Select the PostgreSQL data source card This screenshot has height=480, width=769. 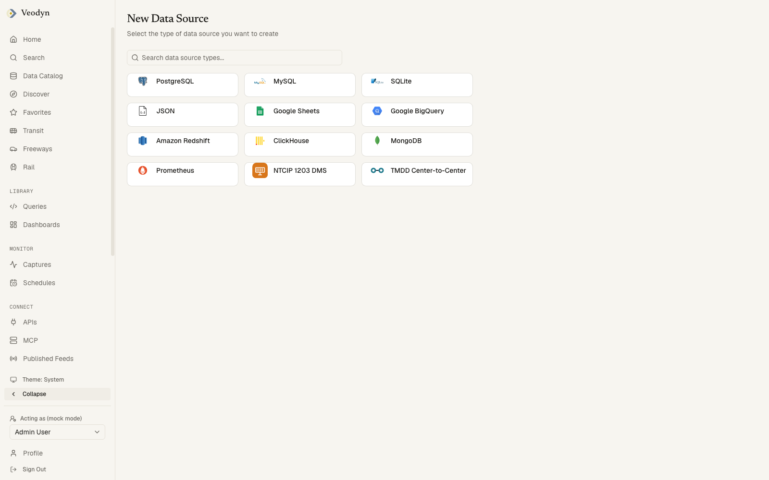pyautogui.click(x=183, y=85)
